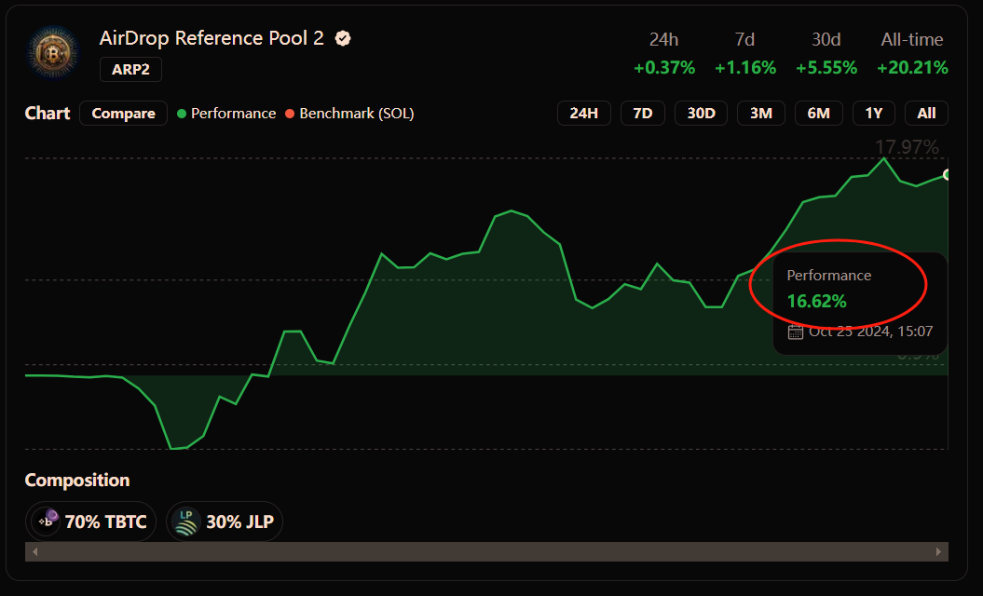Screen dimensions: 983x596
Task: Click the calendar icon in the chart tooltip
Action: pyautogui.click(x=795, y=332)
